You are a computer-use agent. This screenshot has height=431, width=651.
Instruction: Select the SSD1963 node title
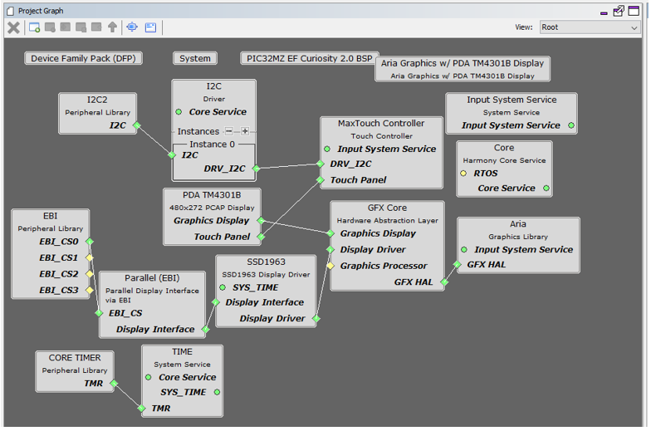266,262
